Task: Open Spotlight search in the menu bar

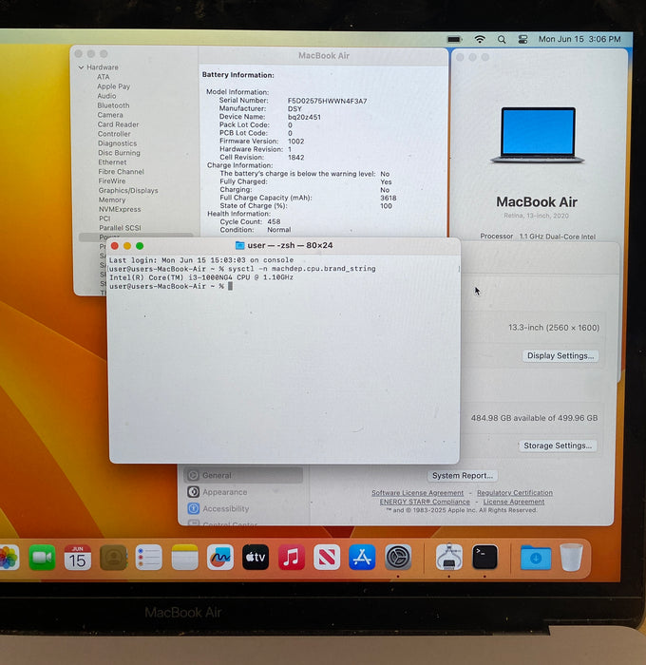Action: 502,40
